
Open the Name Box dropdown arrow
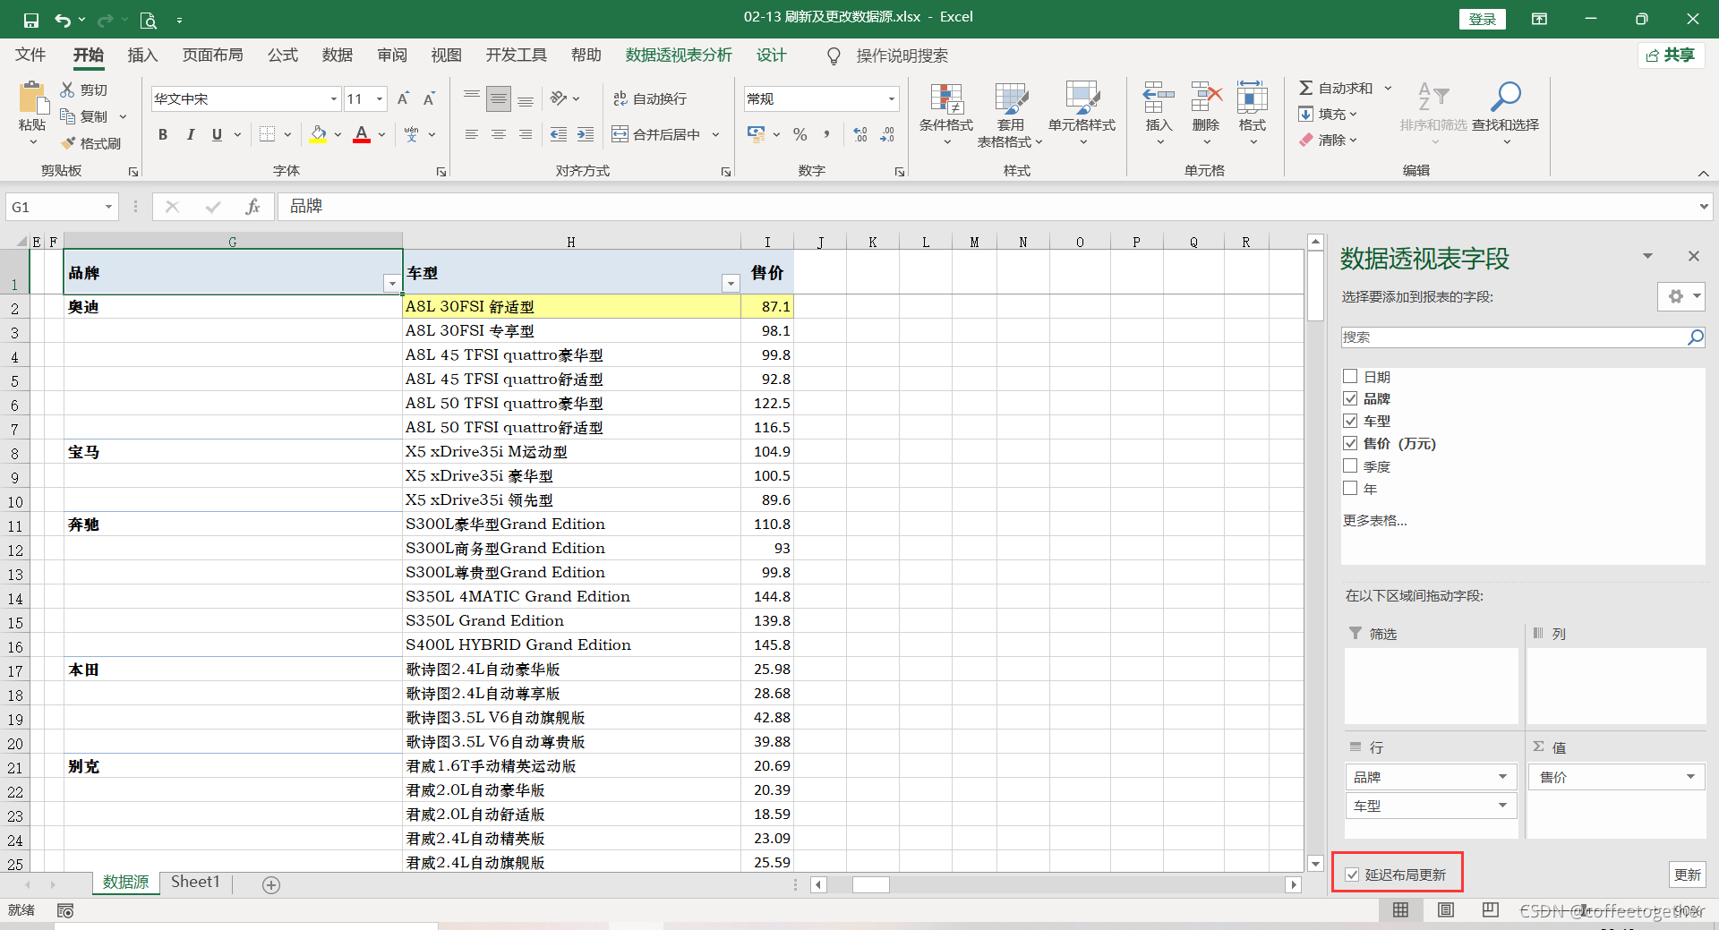pyautogui.click(x=108, y=207)
